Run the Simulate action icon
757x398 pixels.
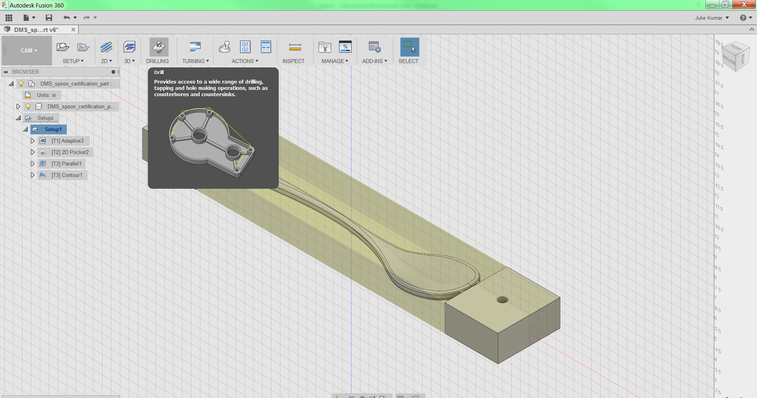[225, 47]
